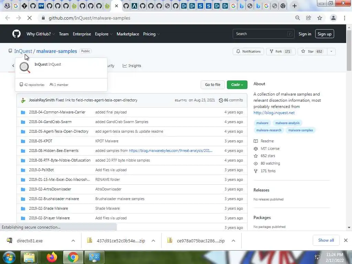The height and width of the screenshot is (264, 352).
Task: Open the 2018-04-GandCrab-Swarm folder
Action: (x=50, y=122)
